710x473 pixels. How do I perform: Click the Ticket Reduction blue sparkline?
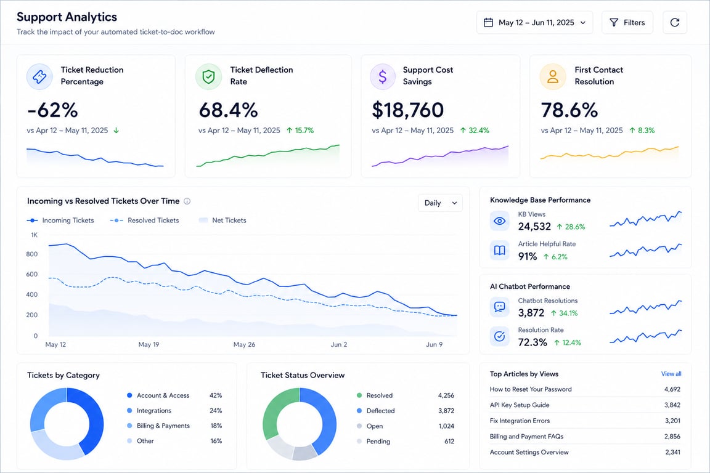[95, 157]
